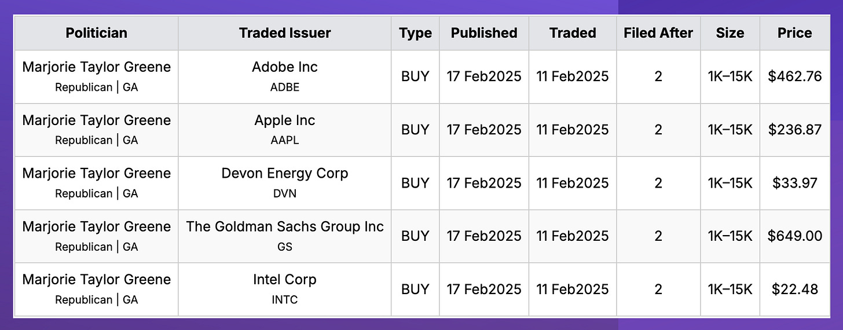This screenshot has width=843, height=330.
Task: Click the Price column header
Action: (795, 33)
